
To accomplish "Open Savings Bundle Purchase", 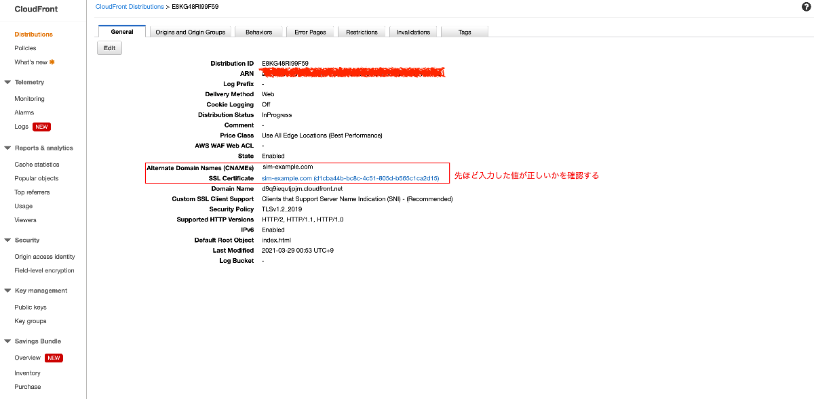I will (x=27, y=387).
